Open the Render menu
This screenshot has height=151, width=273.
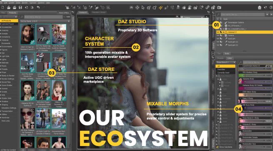[25, 3]
